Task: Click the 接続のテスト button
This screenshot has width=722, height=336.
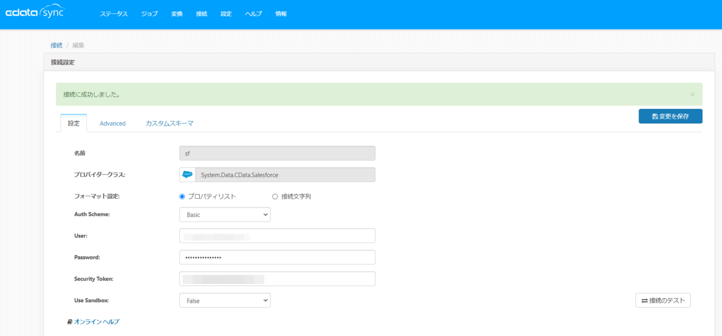Action: click(x=663, y=300)
